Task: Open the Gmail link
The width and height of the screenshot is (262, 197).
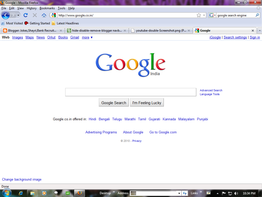Action: tap(74, 37)
